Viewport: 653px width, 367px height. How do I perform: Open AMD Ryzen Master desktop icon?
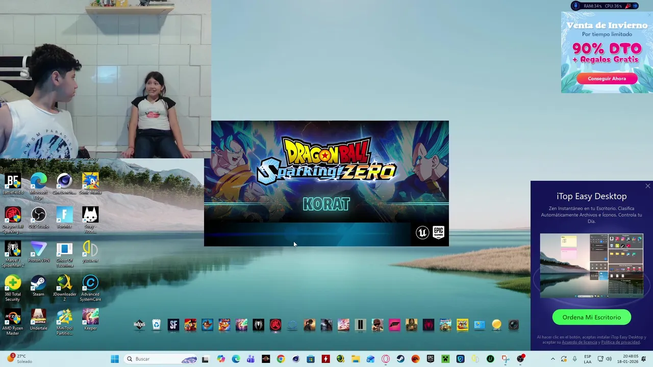tap(13, 323)
